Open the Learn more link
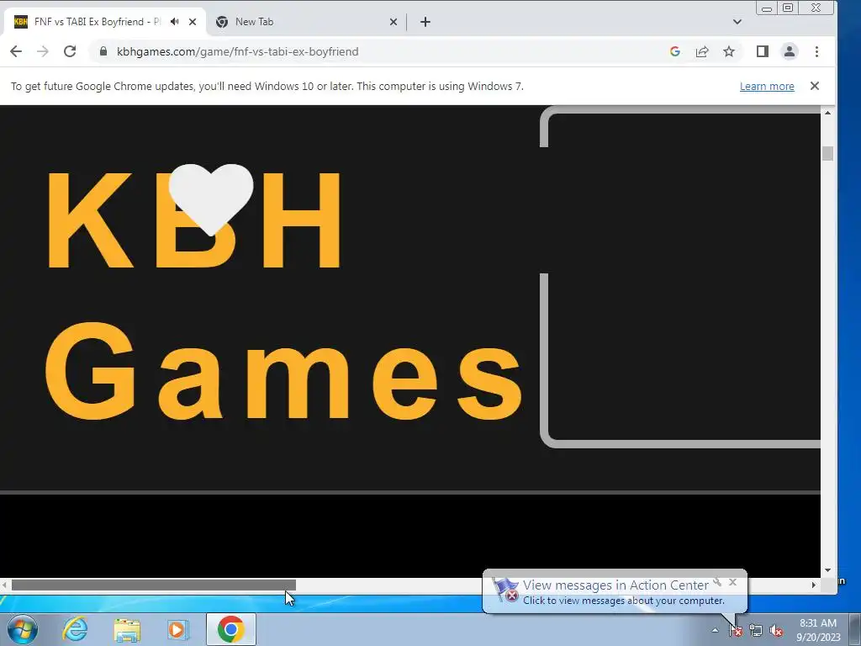 [x=767, y=87]
